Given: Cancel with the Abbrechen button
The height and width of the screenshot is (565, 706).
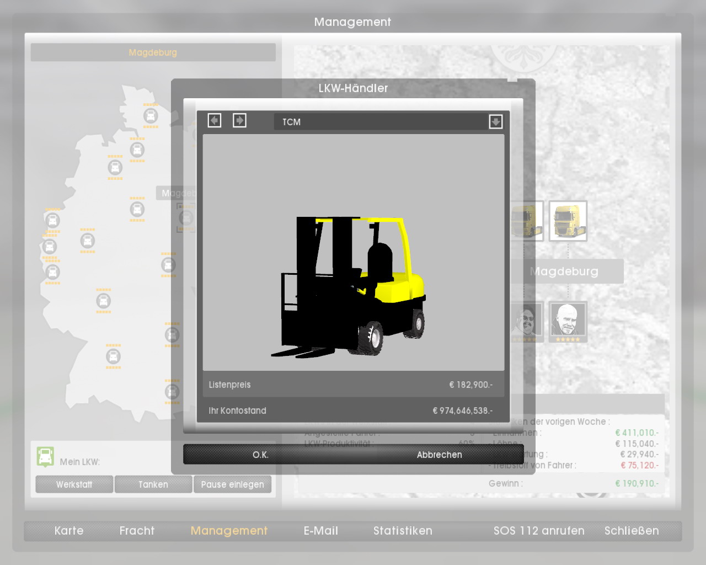Looking at the screenshot, I should 439,455.
